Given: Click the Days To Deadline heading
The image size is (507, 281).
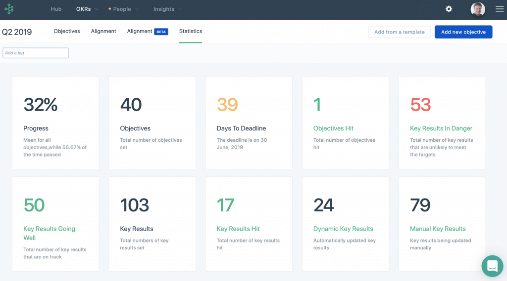Looking at the screenshot, I should tap(241, 128).
